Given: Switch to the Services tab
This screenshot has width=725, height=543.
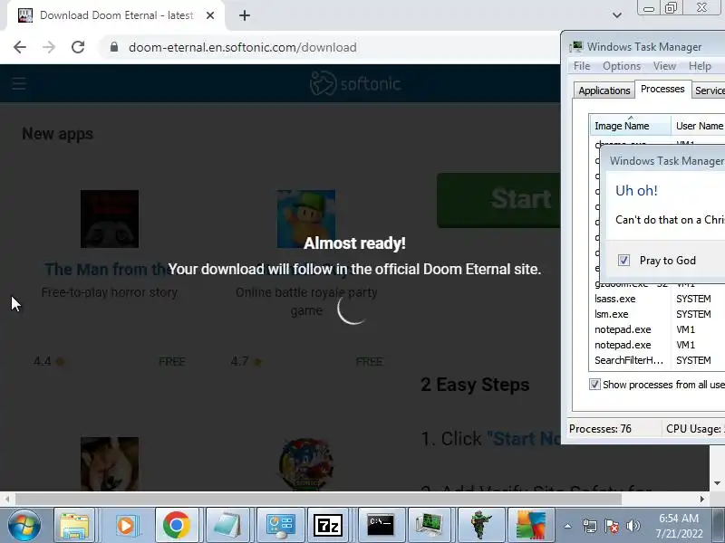Looking at the screenshot, I should (x=709, y=90).
